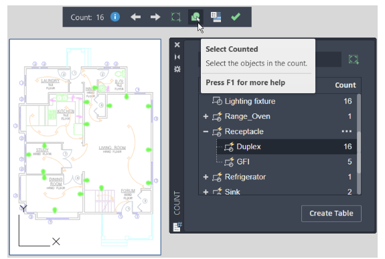This screenshot has width=385, height=259.
Task: Go to next counted object arrow
Action: pyautogui.click(x=155, y=17)
